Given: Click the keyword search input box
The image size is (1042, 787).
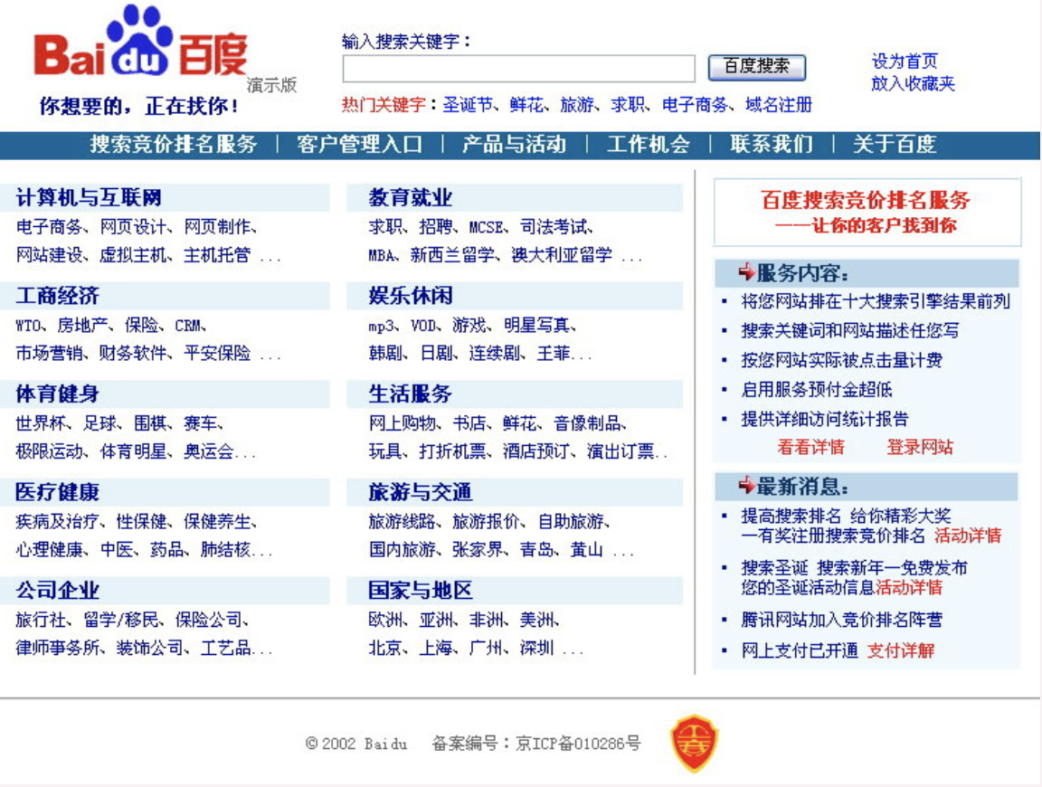Looking at the screenshot, I should click(518, 69).
